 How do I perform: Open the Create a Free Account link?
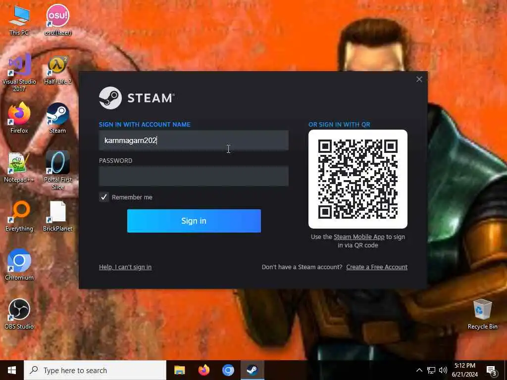pos(377,267)
